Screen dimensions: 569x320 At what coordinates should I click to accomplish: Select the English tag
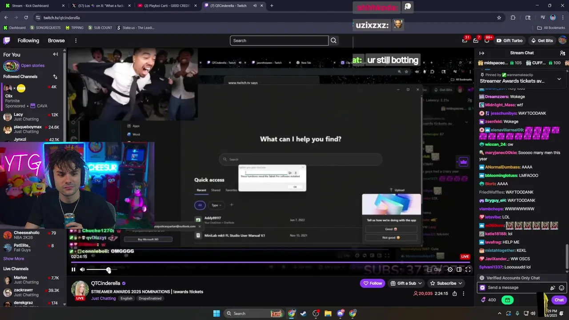(x=126, y=298)
